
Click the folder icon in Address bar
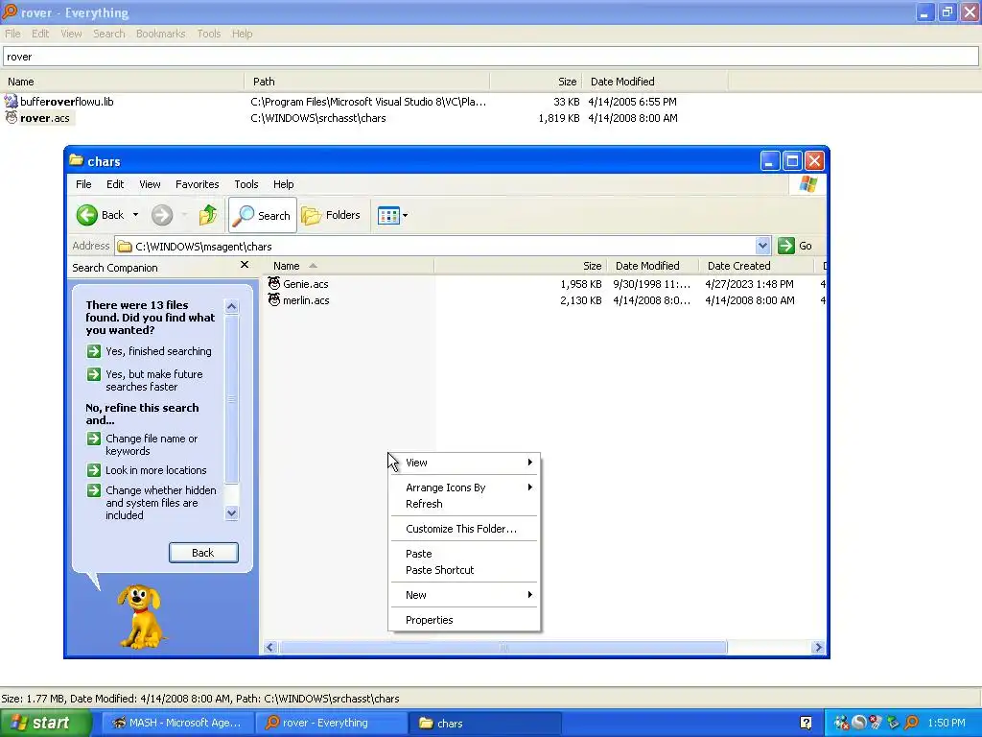point(125,247)
